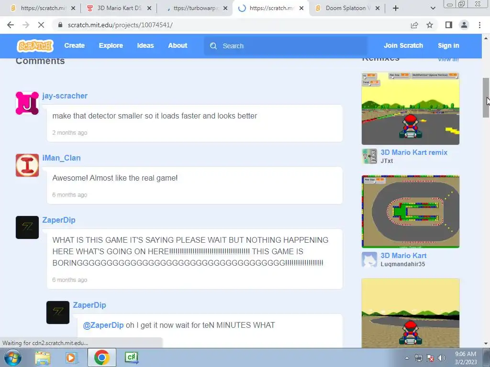Close the turbowarp tab
490x367 pixels.
225,8
